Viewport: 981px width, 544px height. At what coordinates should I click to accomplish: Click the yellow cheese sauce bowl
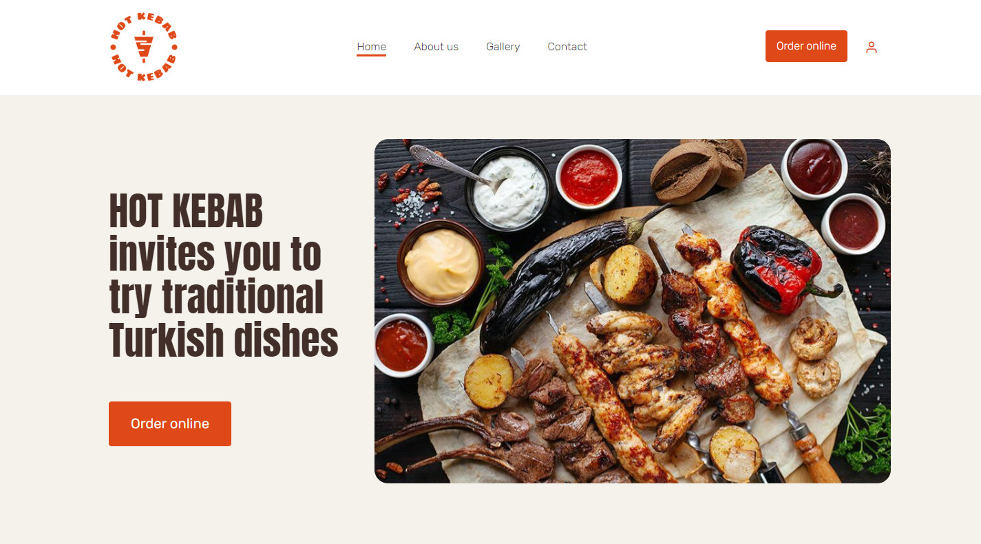click(442, 262)
